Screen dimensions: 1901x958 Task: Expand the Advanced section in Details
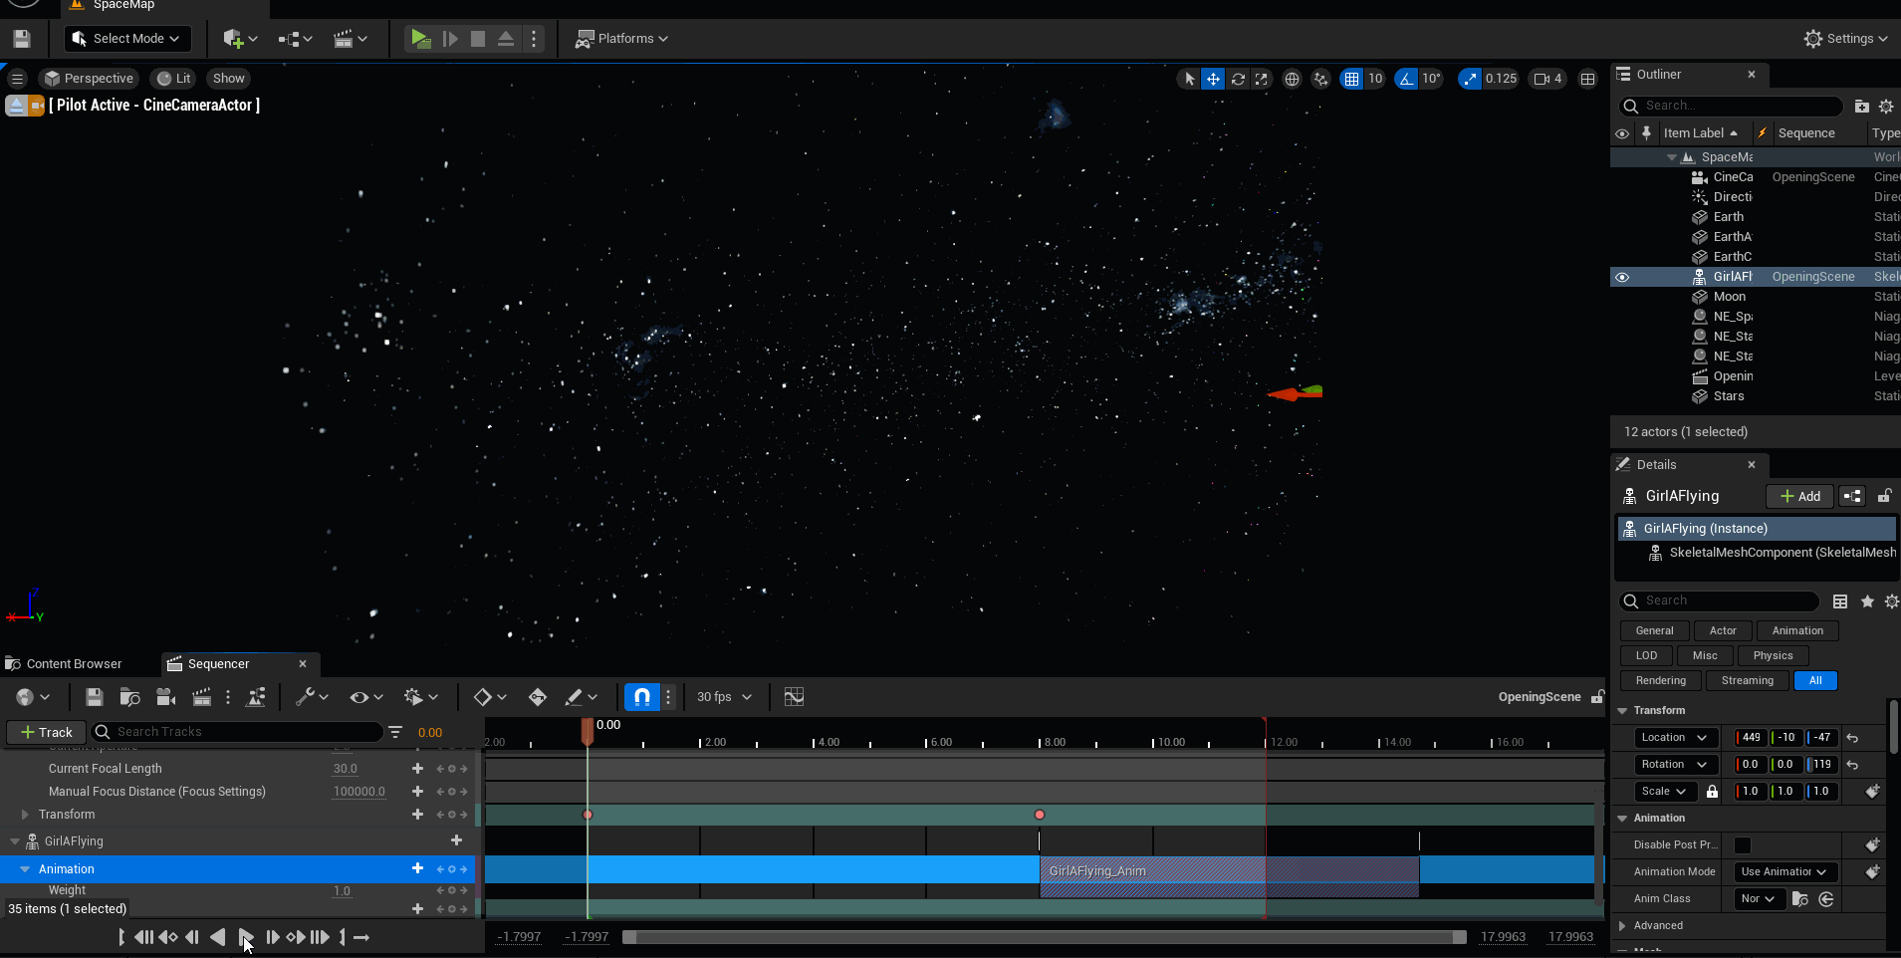[1622, 926]
